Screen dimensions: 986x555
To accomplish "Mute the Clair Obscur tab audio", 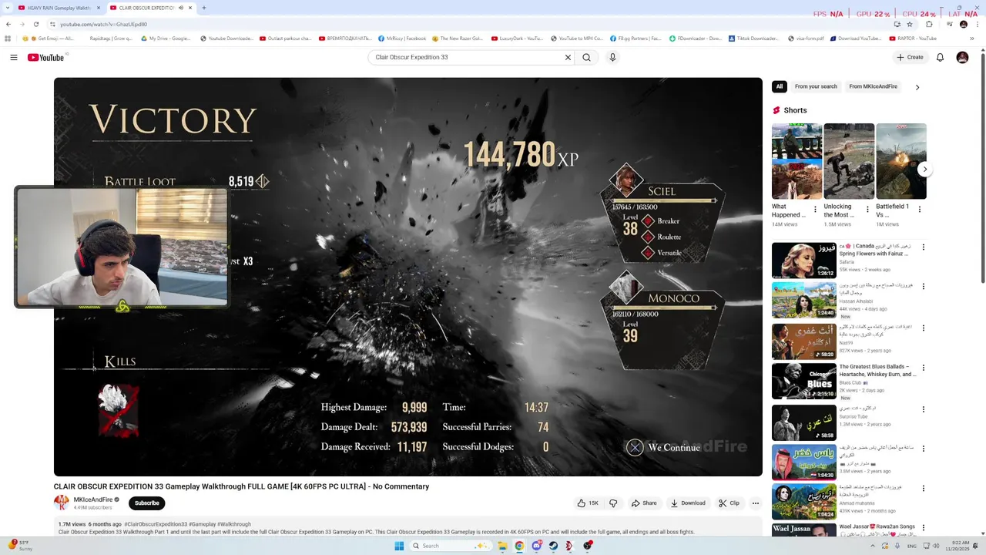I will [x=180, y=8].
